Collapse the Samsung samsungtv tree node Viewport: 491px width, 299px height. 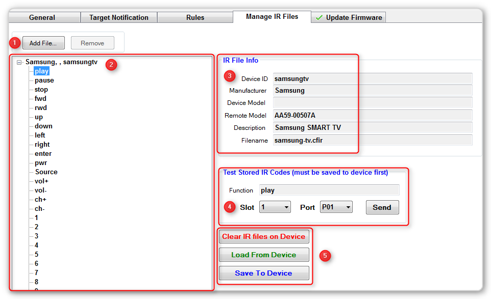coord(19,62)
